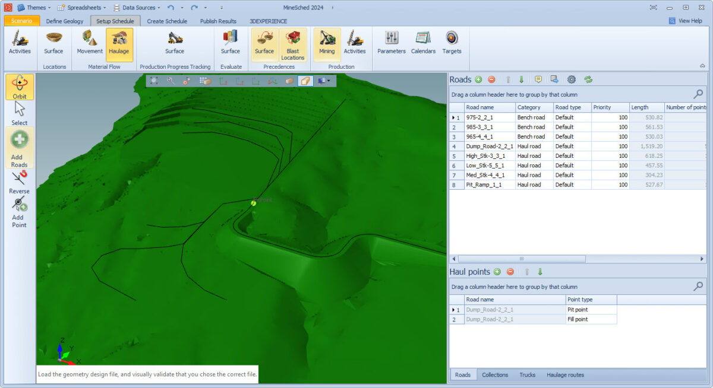This screenshot has height=388, width=713.
Task: Refresh the Roads list
Action: pyautogui.click(x=588, y=79)
